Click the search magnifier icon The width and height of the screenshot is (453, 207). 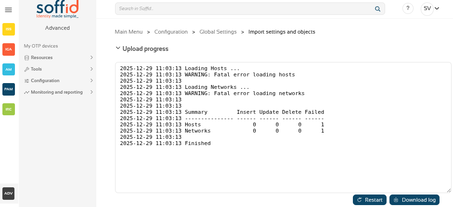[x=377, y=9]
